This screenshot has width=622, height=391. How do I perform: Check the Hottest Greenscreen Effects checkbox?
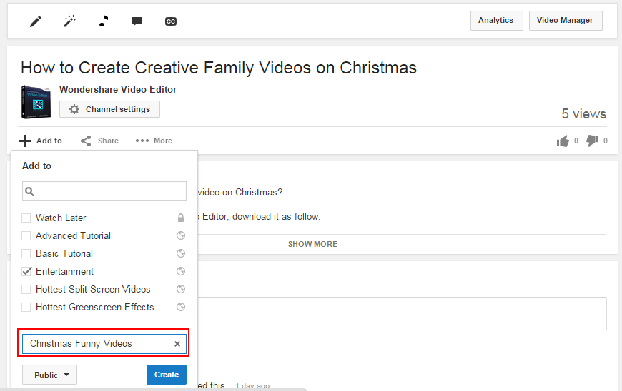click(26, 307)
